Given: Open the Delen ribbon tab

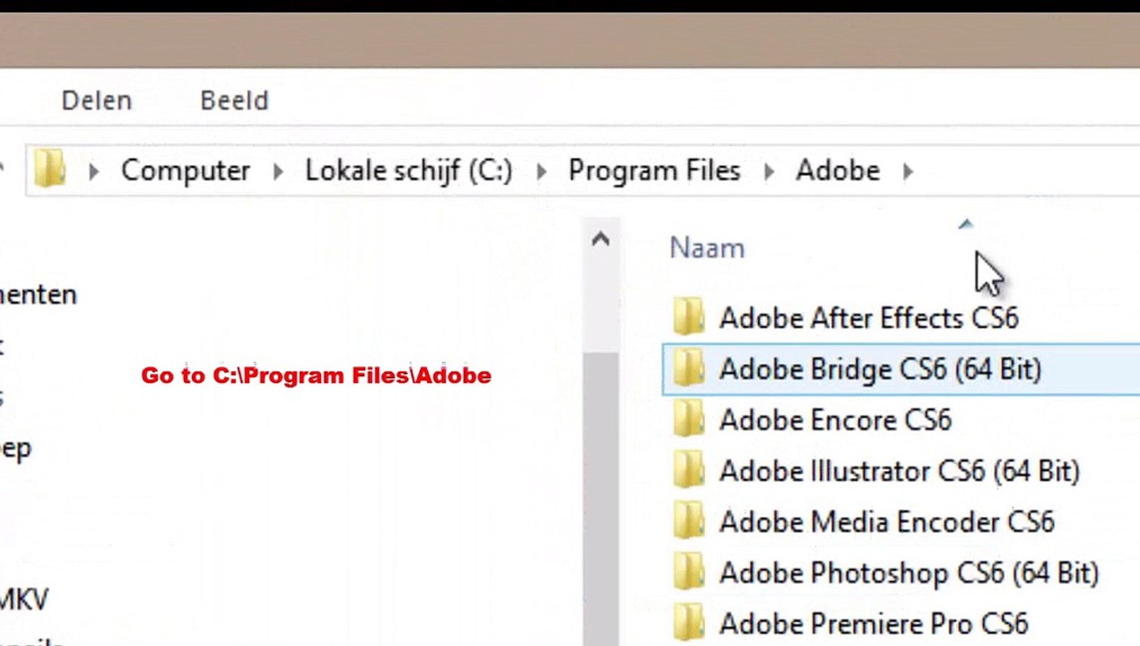Looking at the screenshot, I should click(x=96, y=100).
